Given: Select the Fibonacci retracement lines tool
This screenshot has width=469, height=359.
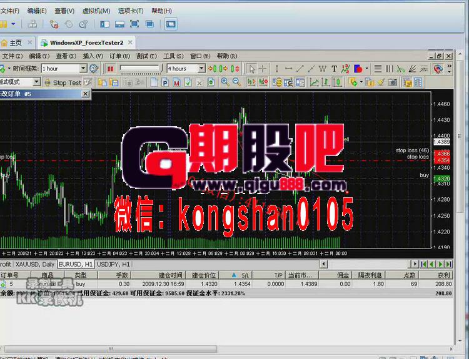Looking at the screenshot, I should (378, 69).
